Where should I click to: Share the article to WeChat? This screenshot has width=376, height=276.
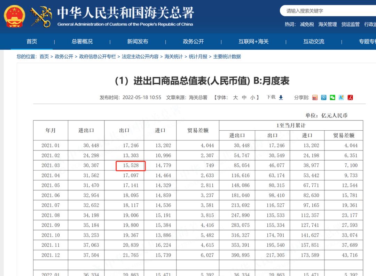[x=332, y=97]
